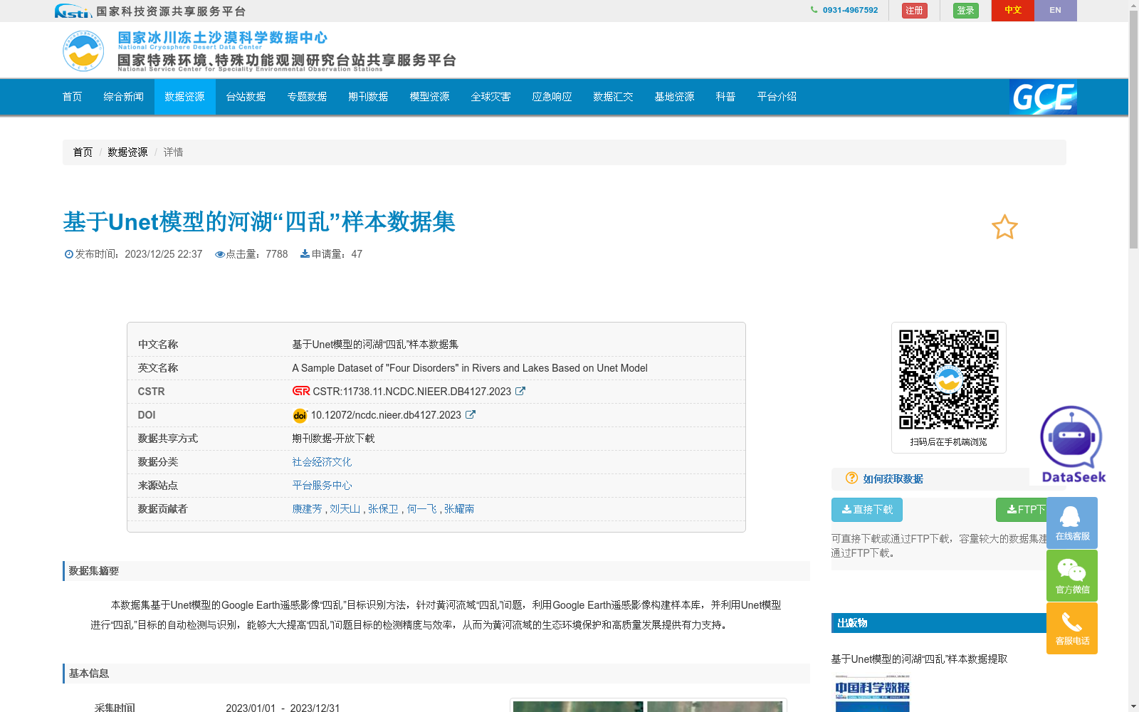Go to 数据资源 in the breadcrumb
The height and width of the screenshot is (712, 1139).
click(127, 152)
